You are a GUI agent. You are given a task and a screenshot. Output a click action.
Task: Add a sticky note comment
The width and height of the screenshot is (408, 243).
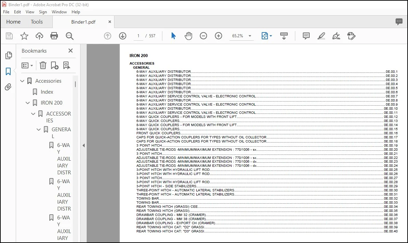[306, 36]
